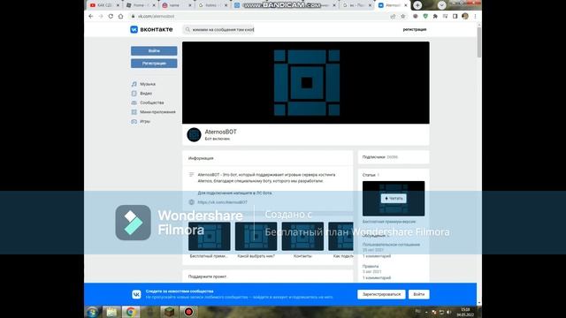Open the vk.com/AternosBOT link in the info block
Viewport: 566px width, 318px height.
(x=222, y=202)
